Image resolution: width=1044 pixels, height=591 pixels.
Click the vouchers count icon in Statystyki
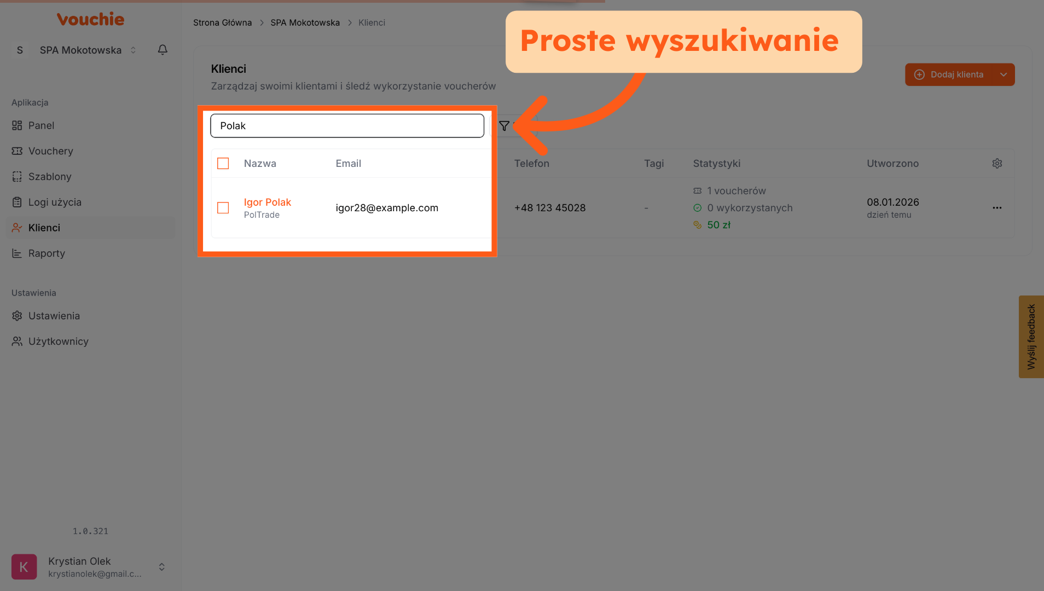(697, 191)
